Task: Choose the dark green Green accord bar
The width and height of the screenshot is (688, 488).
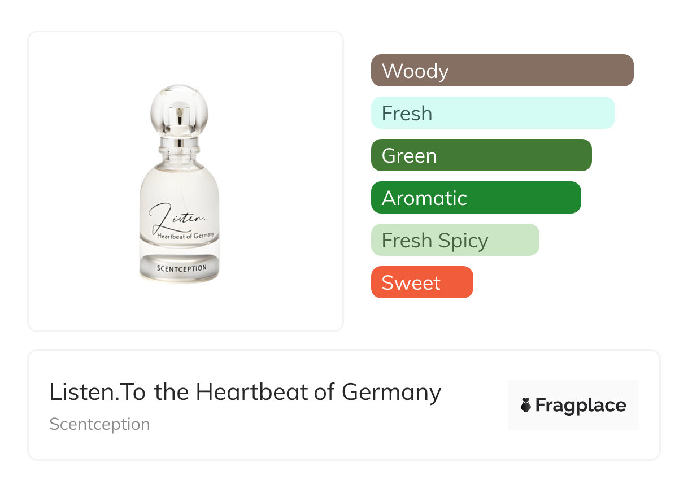Action: pyautogui.click(x=481, y=155)
